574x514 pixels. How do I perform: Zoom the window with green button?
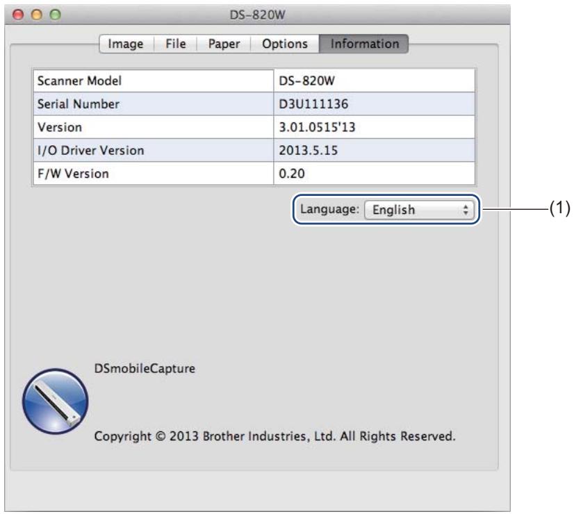[56, 15]
